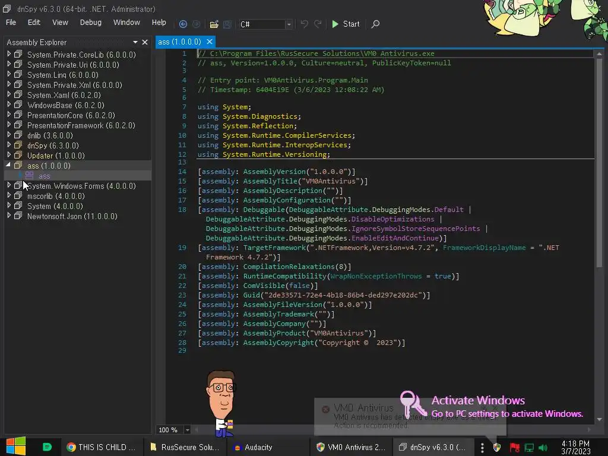Expand System.Private.CoreLib tree node
Screen dimensions: 608x456
click(x=8, y=54)
